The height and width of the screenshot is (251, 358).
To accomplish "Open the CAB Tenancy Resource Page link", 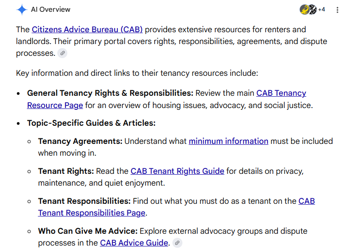I will coord(166,99).
